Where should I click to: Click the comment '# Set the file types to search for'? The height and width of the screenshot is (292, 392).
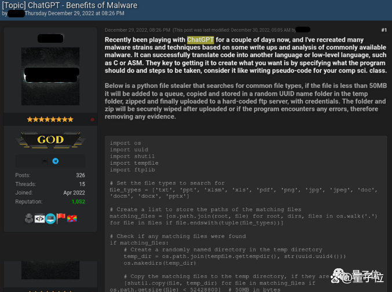pos(167,183)
